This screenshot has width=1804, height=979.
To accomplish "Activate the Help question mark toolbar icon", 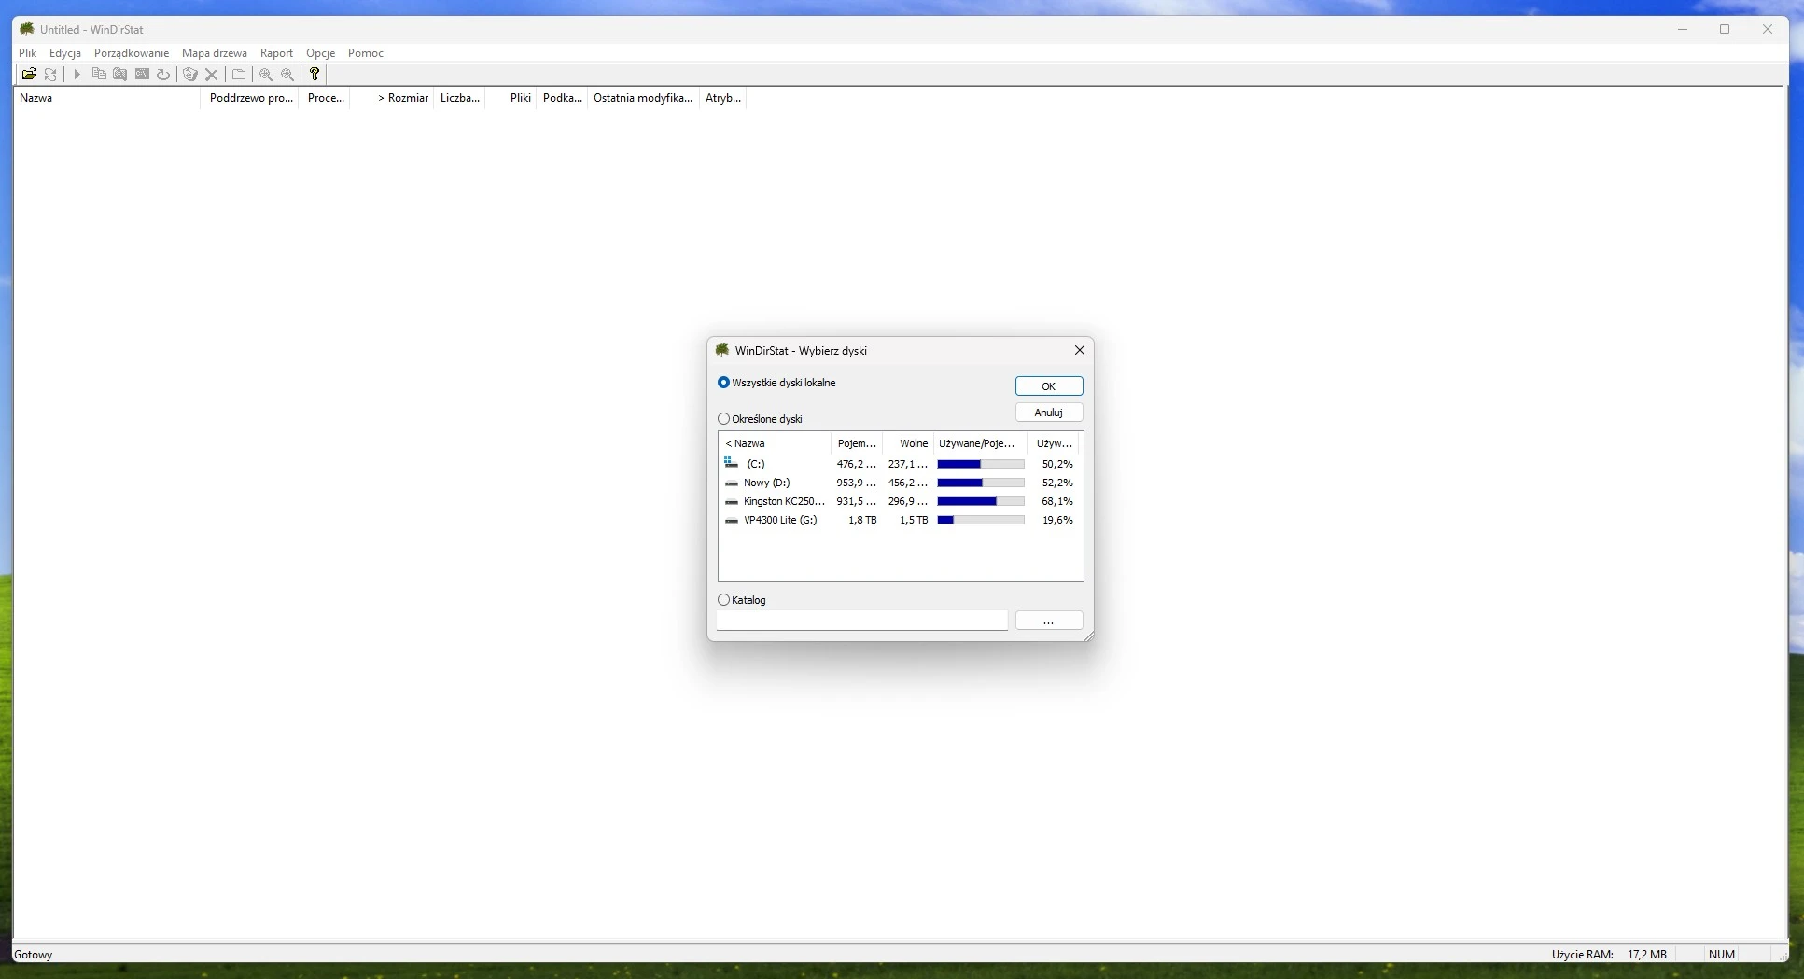I will [x=314, y=74].
